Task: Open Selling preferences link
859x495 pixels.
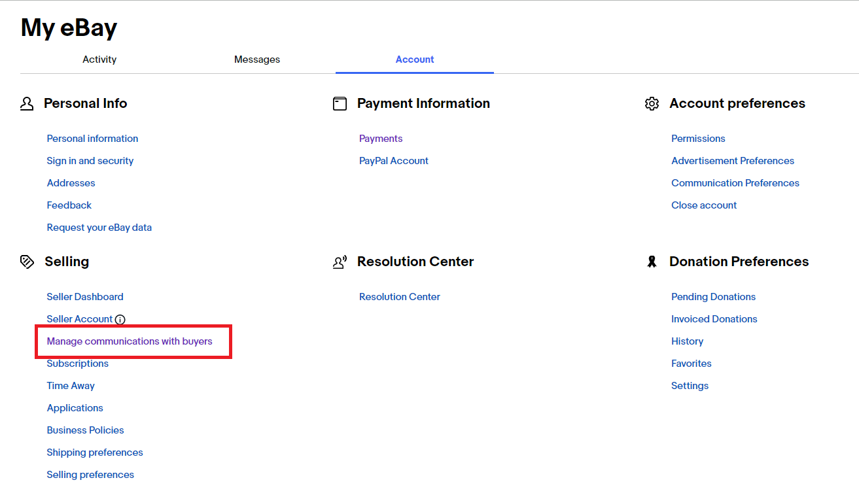Action: point(90,475)
